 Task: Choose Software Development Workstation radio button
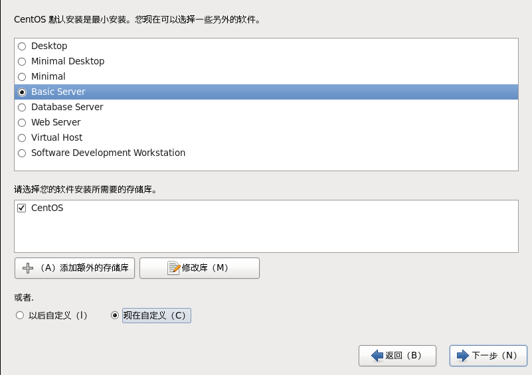pyautogui.click(x=22, y=153)
